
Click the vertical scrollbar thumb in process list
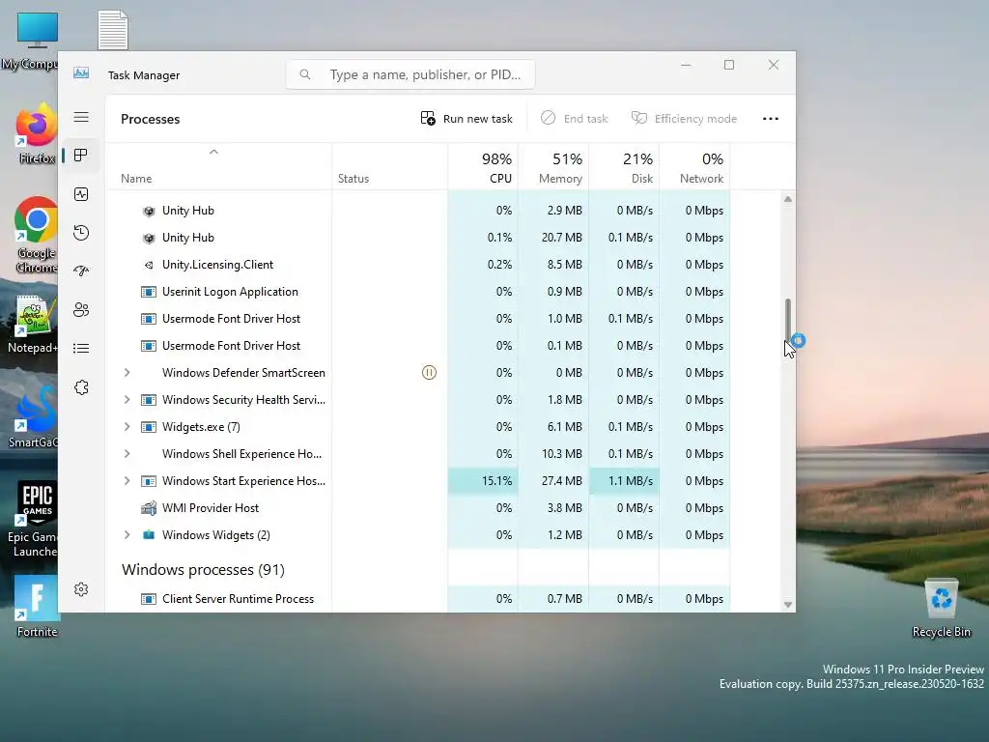point(788,322)
